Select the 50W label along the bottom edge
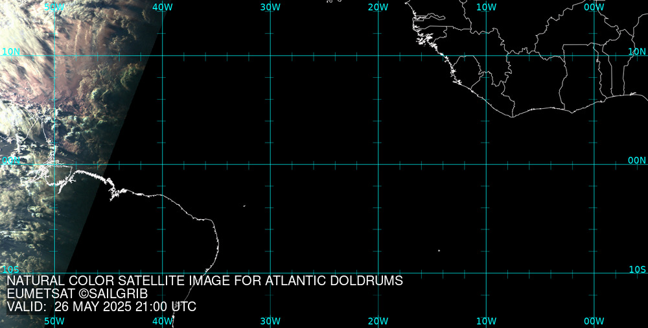648x328 pixels. pyautogui.click(x=54, y=322)
